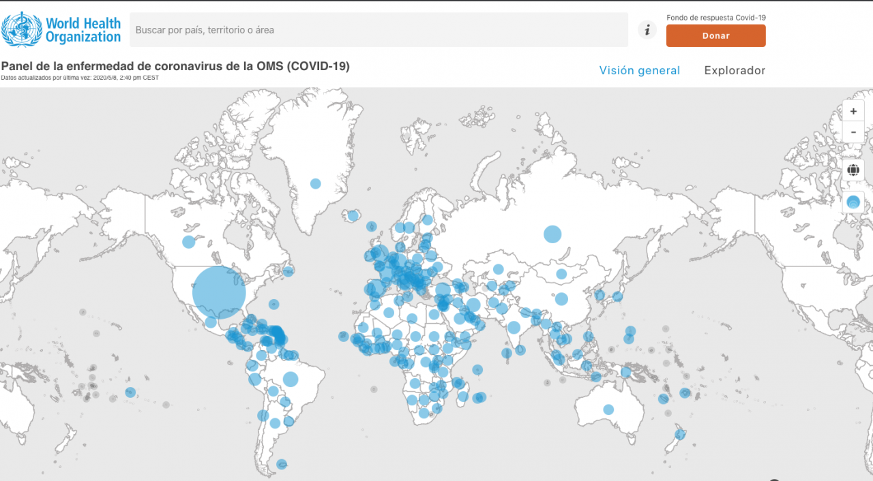Screen dimensions: 873x481
Task: Select the Greenland case bubble
Action: tap(316, 183)
